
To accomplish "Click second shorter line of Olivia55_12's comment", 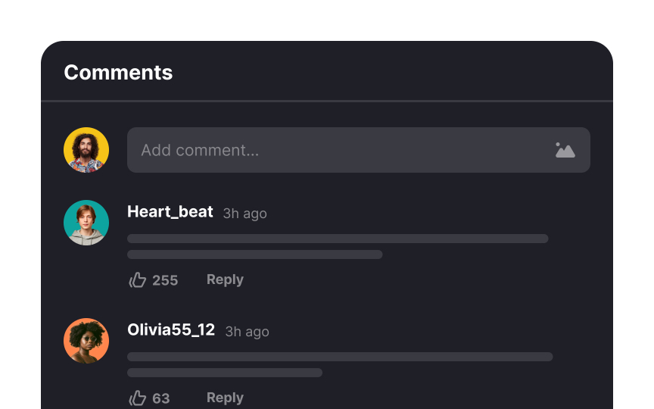I will pos(225,373).
